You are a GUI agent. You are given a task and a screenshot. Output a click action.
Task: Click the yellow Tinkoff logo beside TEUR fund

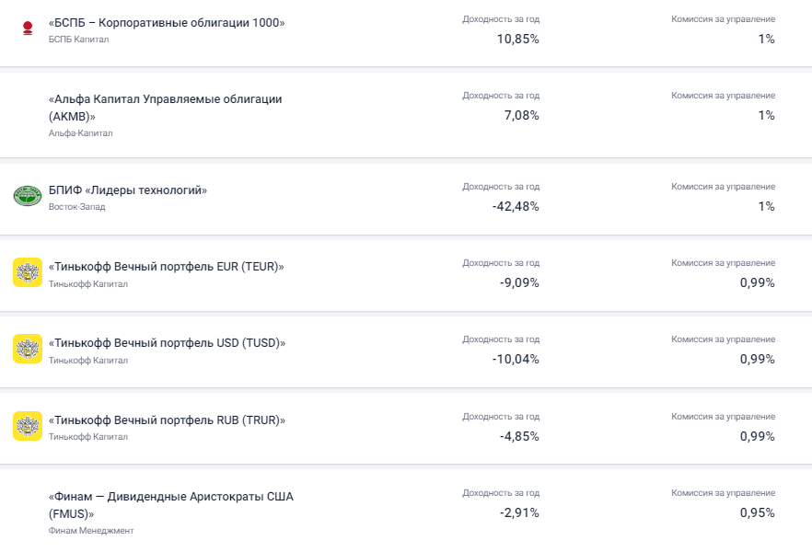28,273
